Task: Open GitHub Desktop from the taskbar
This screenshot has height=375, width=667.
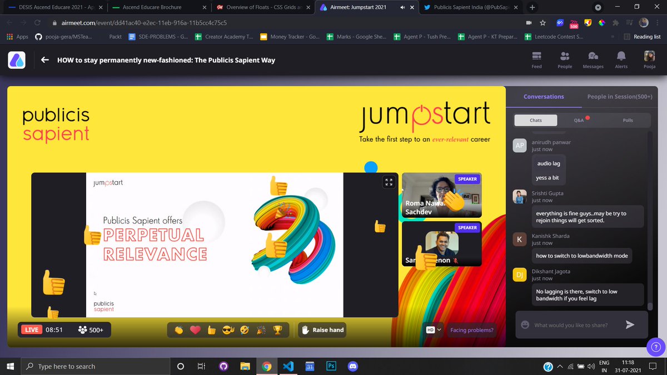Action: (x=223, y=366)
